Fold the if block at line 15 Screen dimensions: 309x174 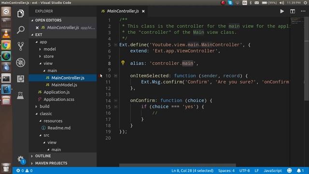point(116,107)
